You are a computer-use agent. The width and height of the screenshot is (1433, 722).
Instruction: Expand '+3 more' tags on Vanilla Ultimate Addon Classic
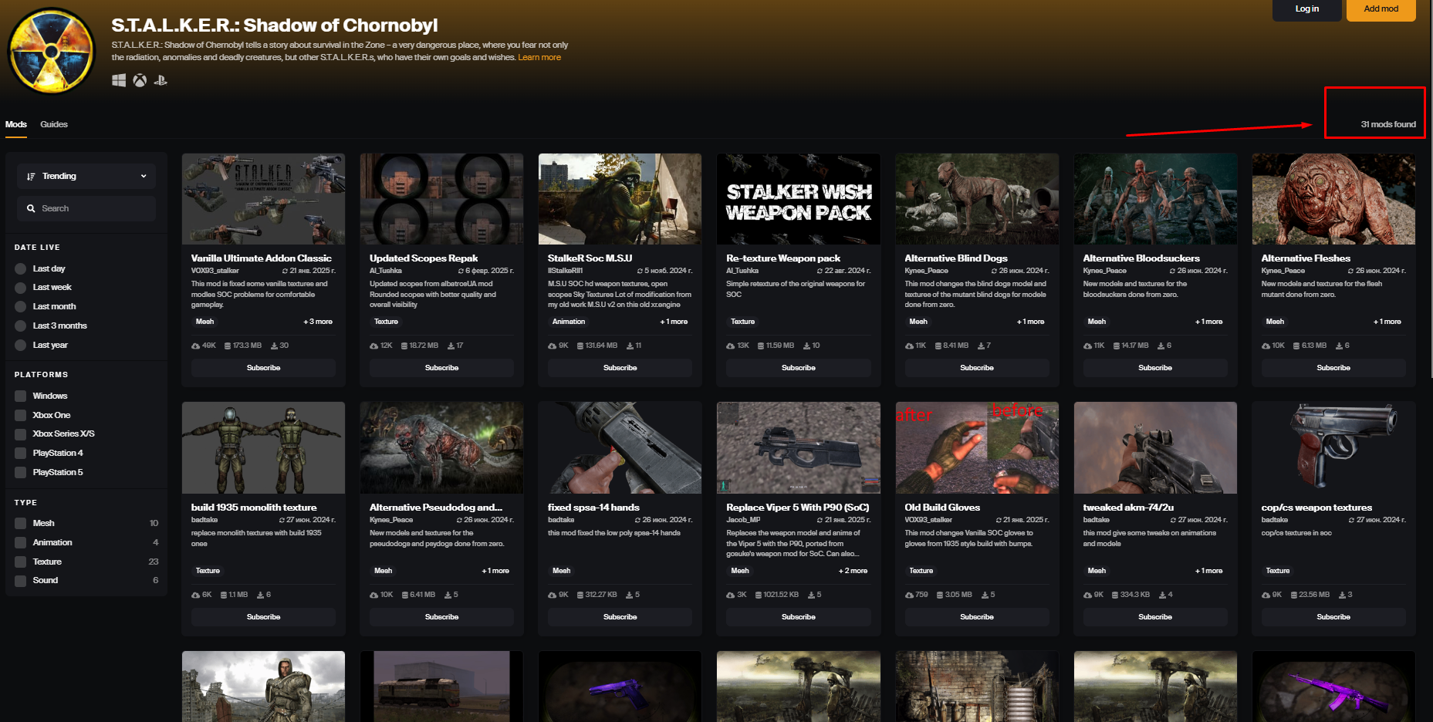318,322
